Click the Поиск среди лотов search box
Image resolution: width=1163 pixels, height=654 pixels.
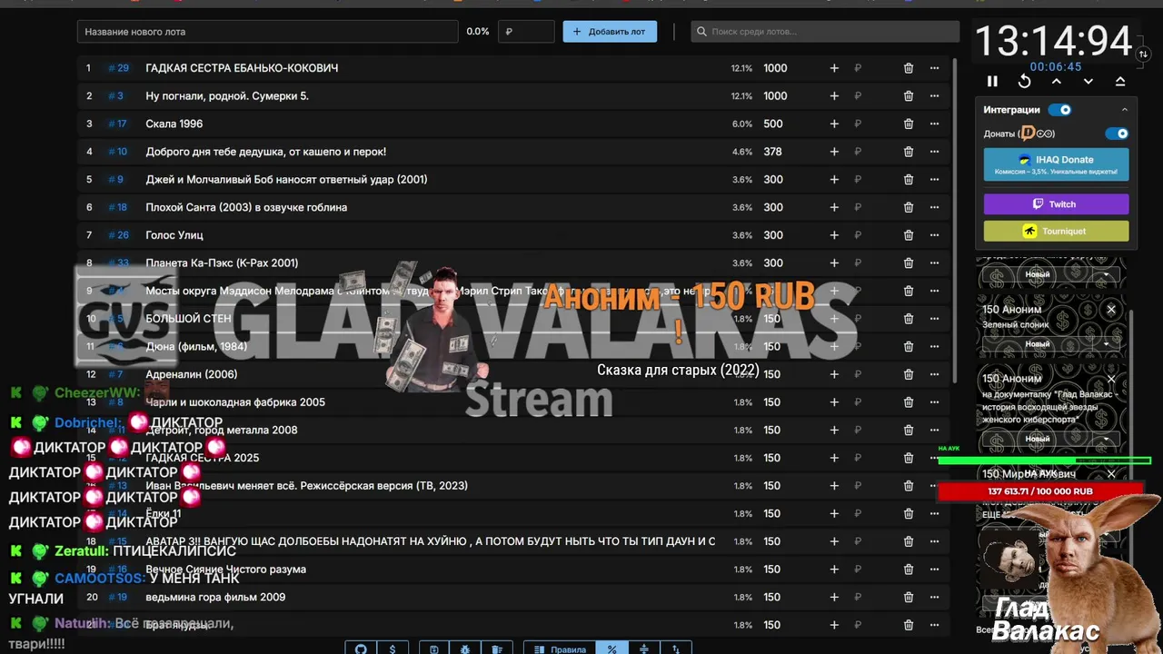[x=825, y=32]
